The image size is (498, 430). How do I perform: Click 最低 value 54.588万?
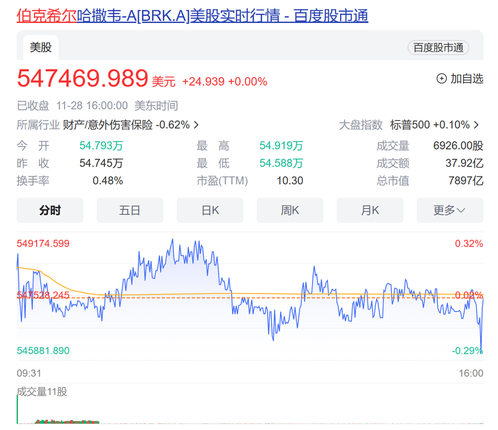[281, 163]
